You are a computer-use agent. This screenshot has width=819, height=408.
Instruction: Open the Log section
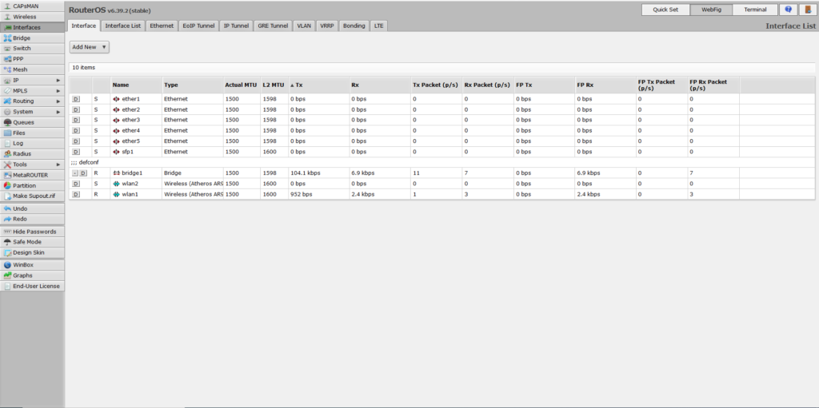[32, 144]
